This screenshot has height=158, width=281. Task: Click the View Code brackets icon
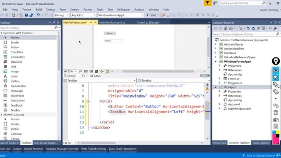coord(270,28)
